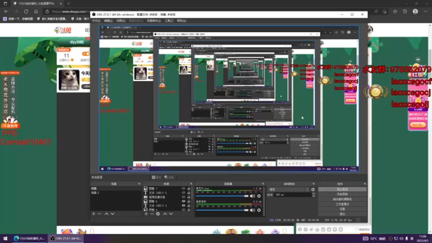The image size is (432, 243).
Task: Move source down in the Sources list
Action: pos(171,214)
